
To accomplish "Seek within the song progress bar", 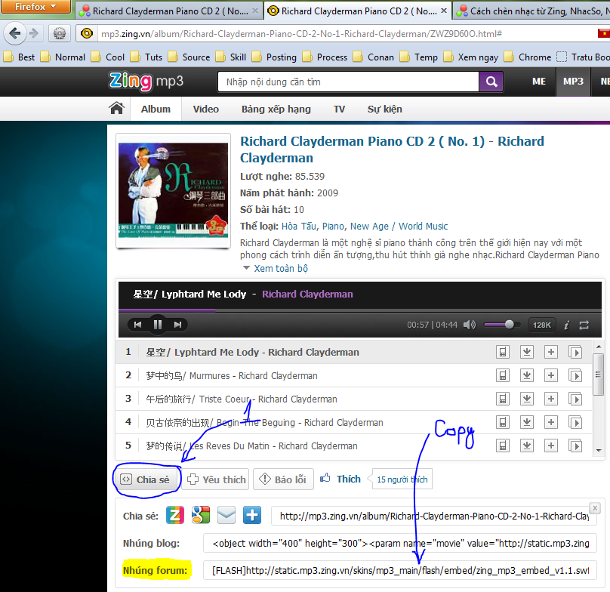I will (x=360, y=310).
